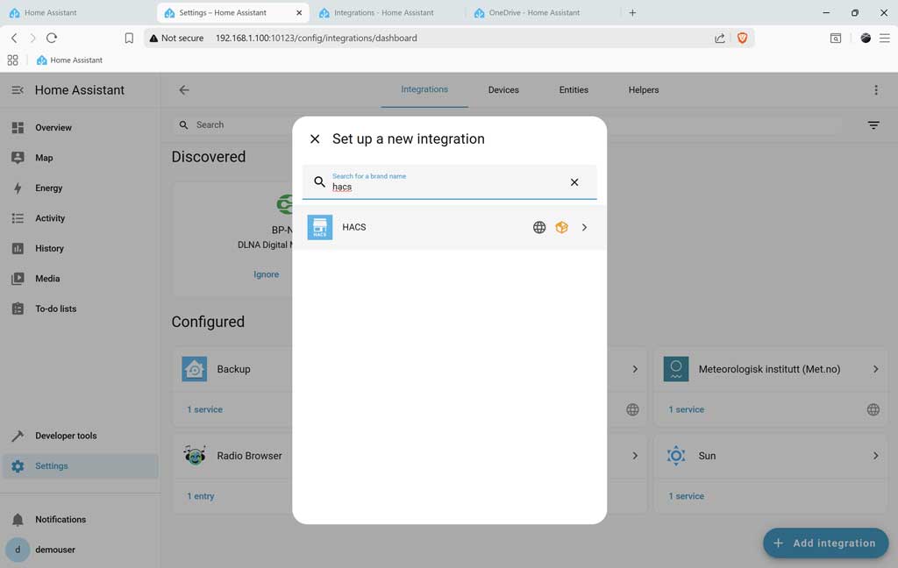This screenshot has width=898, height=568.
Task: Open Radio Browser 1 entry link
Action: [x=201, y=496]
